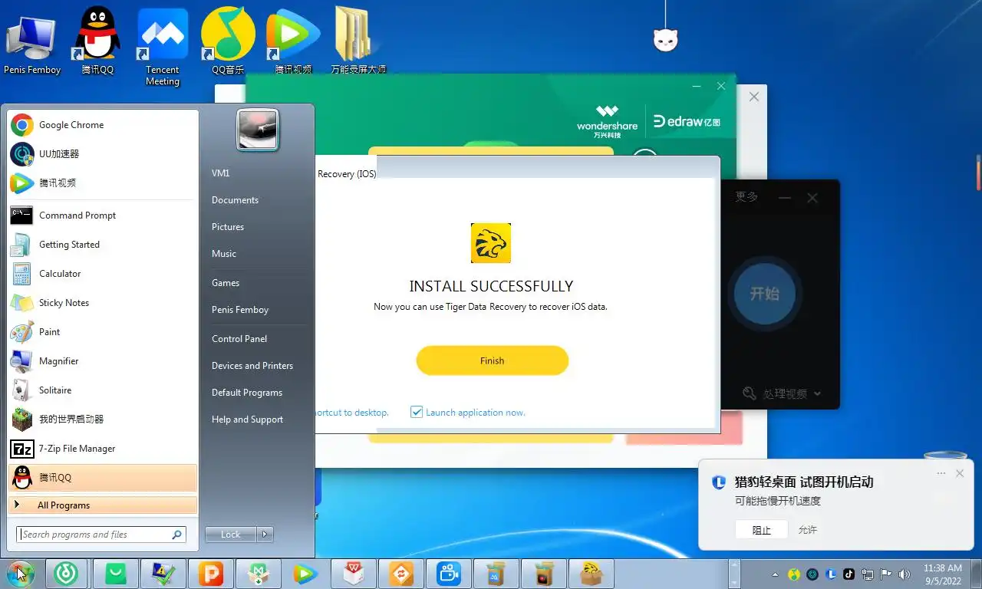Open volume control in system tray
The height and width of the screenshot is (589, 982).
905,574
